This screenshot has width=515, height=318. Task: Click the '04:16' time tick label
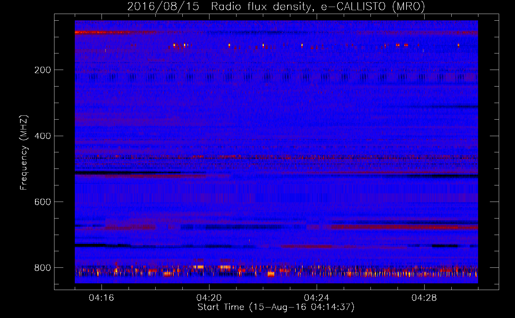(102, 298)
